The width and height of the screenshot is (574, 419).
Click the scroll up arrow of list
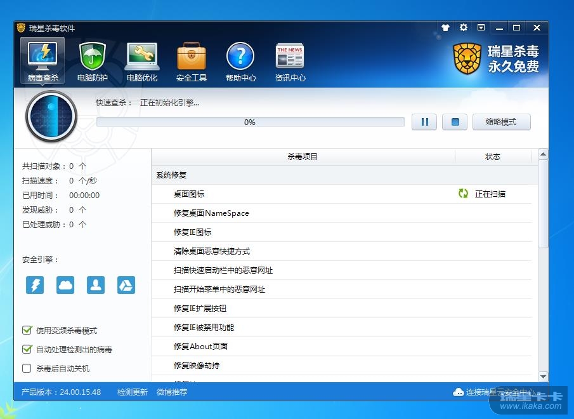point(544,154)
